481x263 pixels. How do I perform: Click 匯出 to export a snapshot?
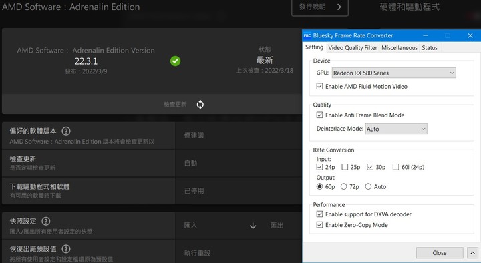coord(277,226)
